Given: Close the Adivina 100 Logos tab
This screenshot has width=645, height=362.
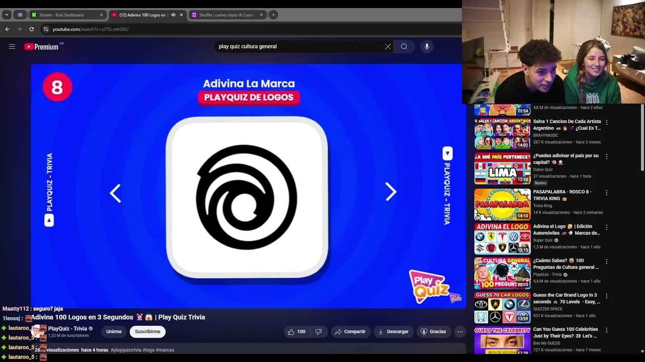Looking at the screenshot, I should coord(181,15).
